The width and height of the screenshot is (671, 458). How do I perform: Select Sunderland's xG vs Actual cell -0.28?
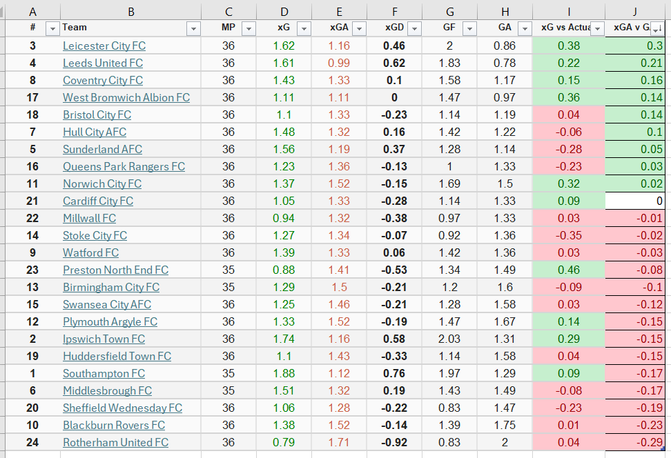click(569, 149)
